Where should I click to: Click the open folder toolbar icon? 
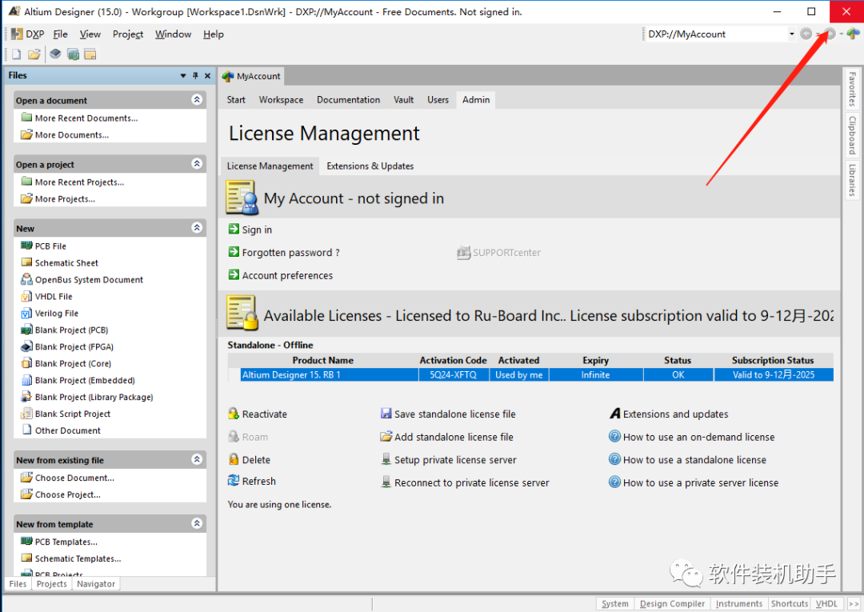[34, 54]
